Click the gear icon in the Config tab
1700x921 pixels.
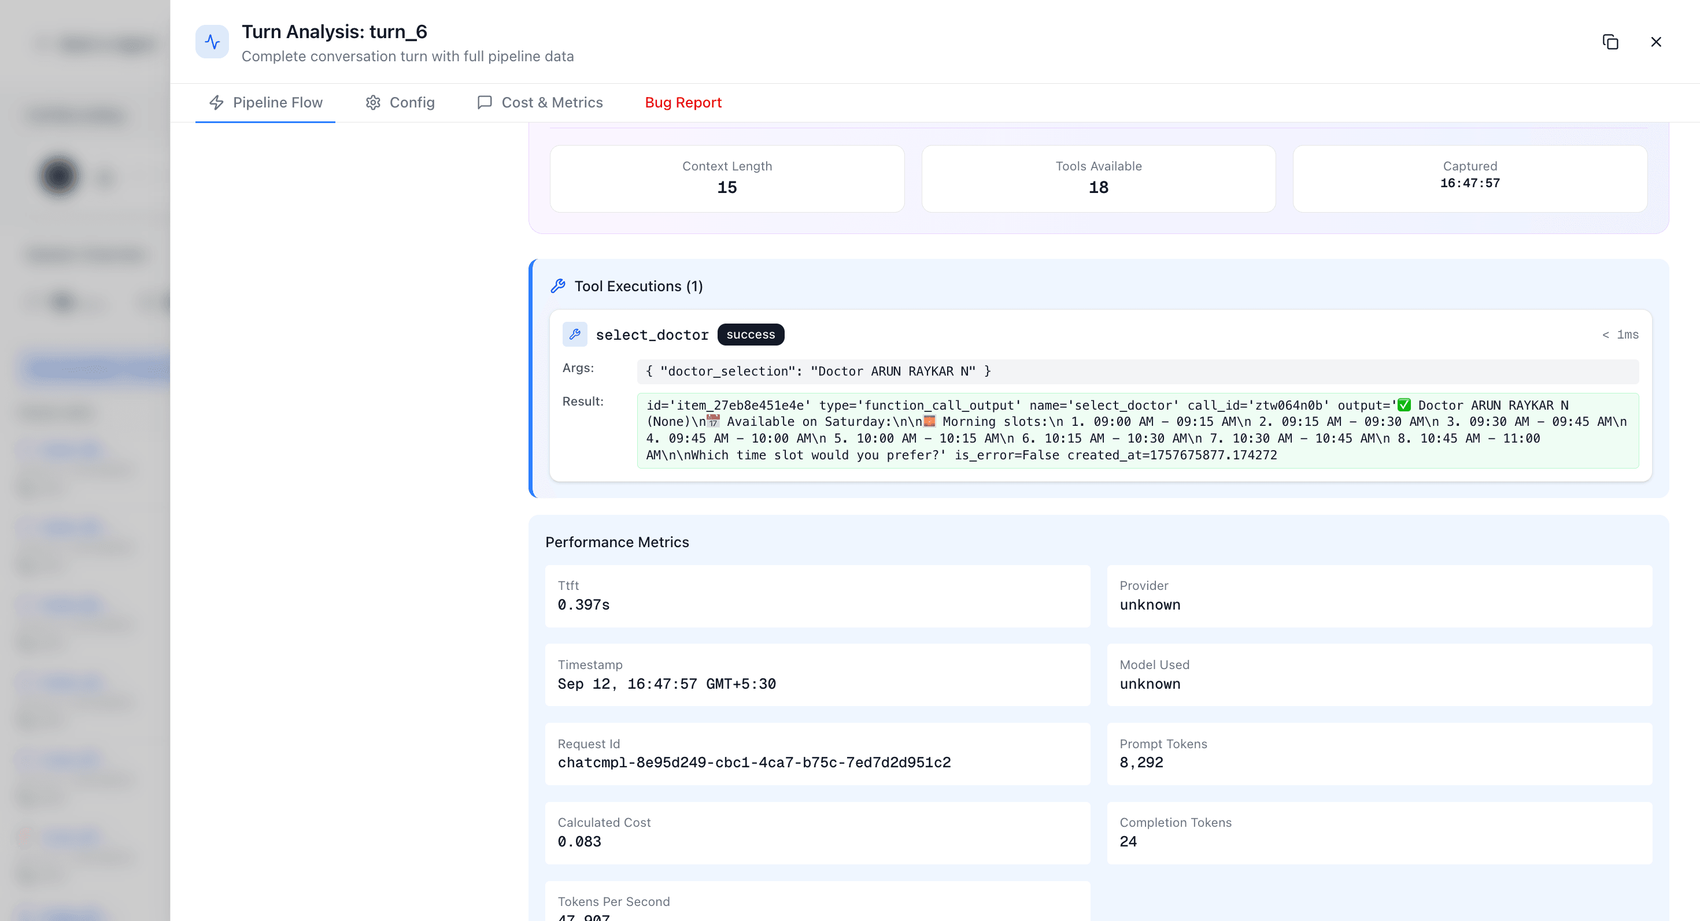(374, 102)
